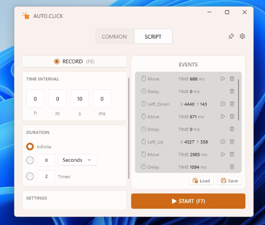Delete the Delay event above Left_Up
The height and width of the screenshot is (225, 265).
pyautogui.click(x=232, y=129)
